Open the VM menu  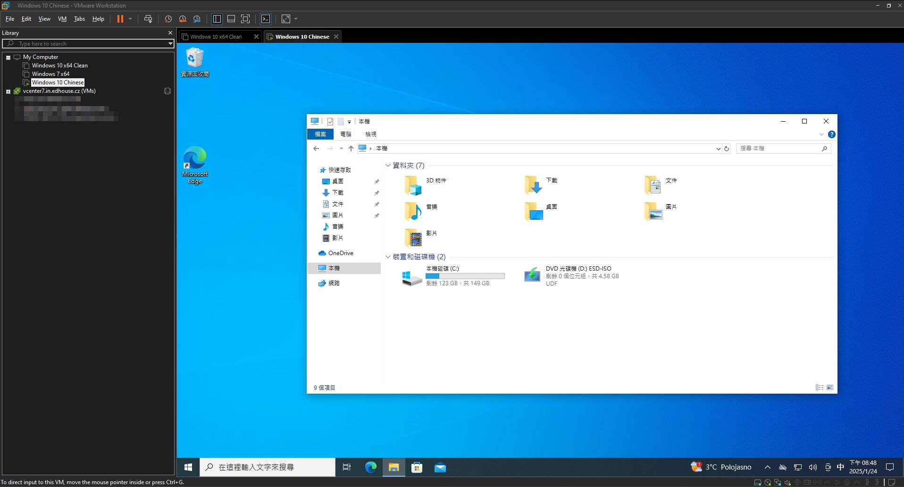[x=62, y=19]
